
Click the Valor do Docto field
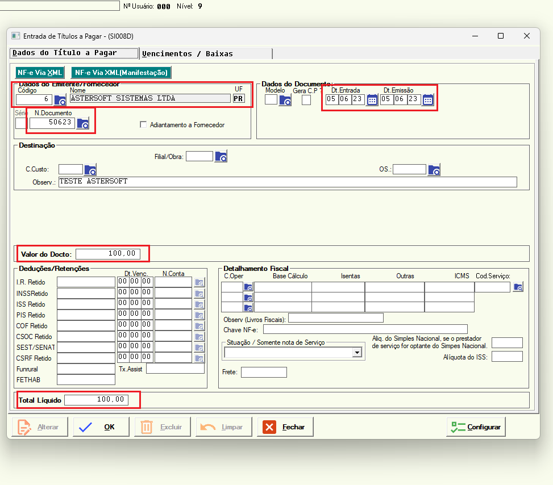108,254
